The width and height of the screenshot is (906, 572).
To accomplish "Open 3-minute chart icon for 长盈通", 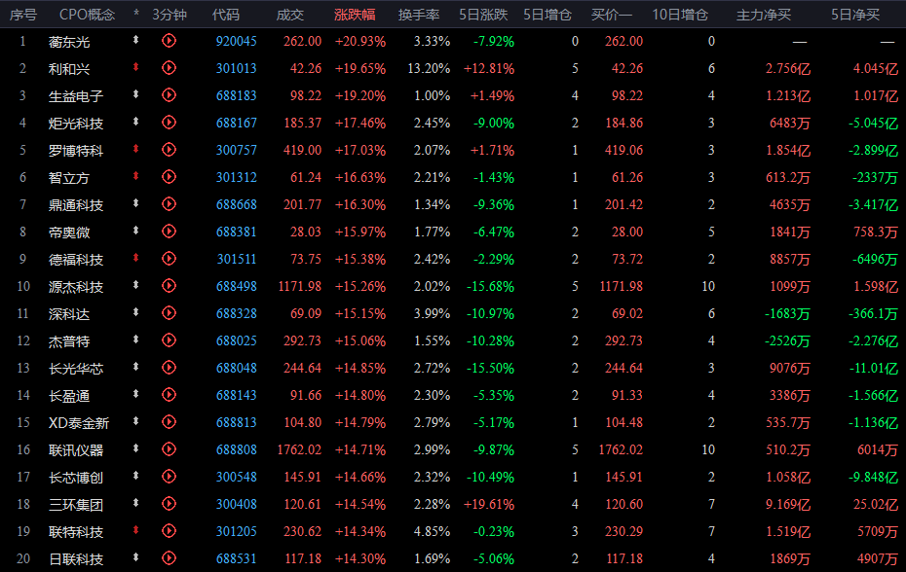I will click(169, 394).
